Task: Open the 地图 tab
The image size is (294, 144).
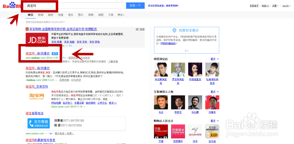Action: pos(101,15)
